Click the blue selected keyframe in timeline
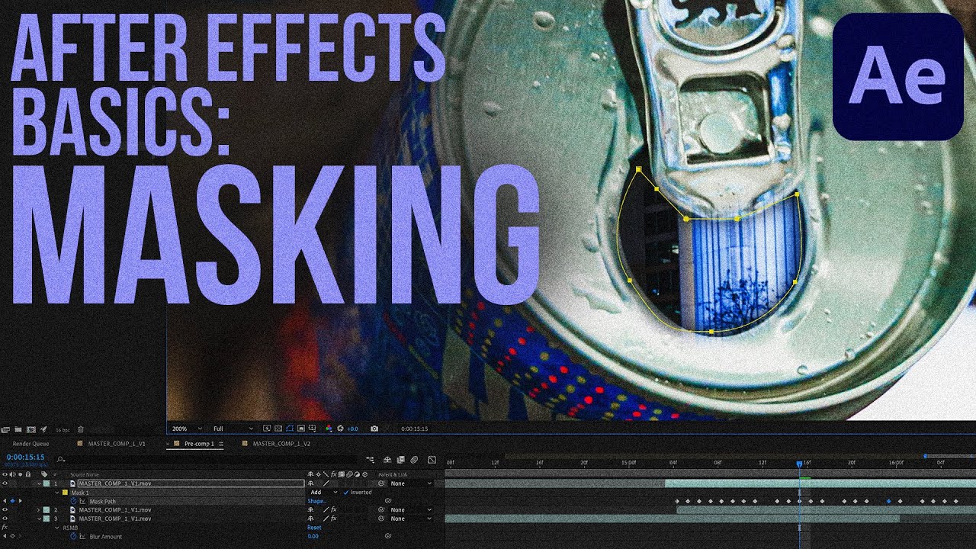 pos(888,501)
